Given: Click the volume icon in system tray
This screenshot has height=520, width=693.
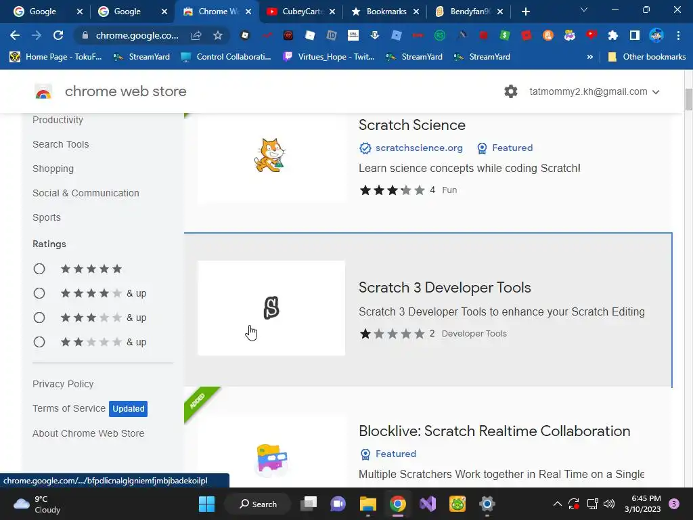Looking at the screenshot, I should click(x=609, y=504).
